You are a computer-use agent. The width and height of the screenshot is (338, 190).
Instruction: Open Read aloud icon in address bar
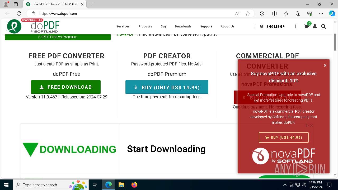coord(237,13)
